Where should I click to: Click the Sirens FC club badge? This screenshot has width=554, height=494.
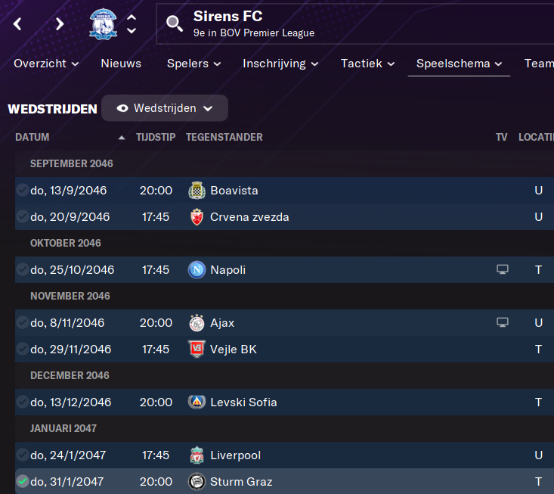(x=104, y=23)
